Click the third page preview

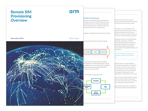click(128, 56)
